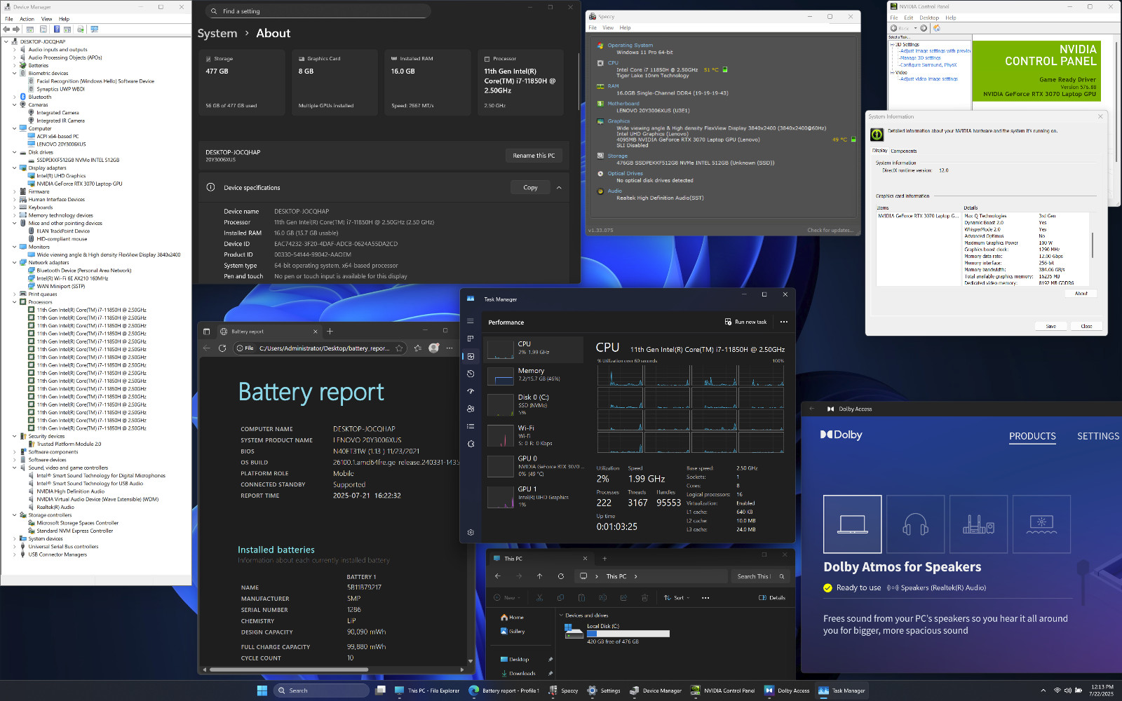
Task: Open Sort dropdown in File Explorer
Action: [x=677, y=598]
